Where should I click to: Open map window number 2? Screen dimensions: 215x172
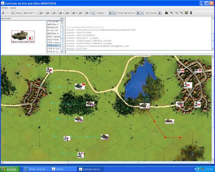pyautogui.click(x=49, y=13)
